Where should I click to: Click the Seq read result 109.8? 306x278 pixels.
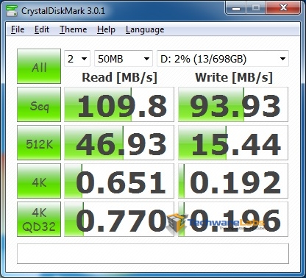click(x=119, y=104)
